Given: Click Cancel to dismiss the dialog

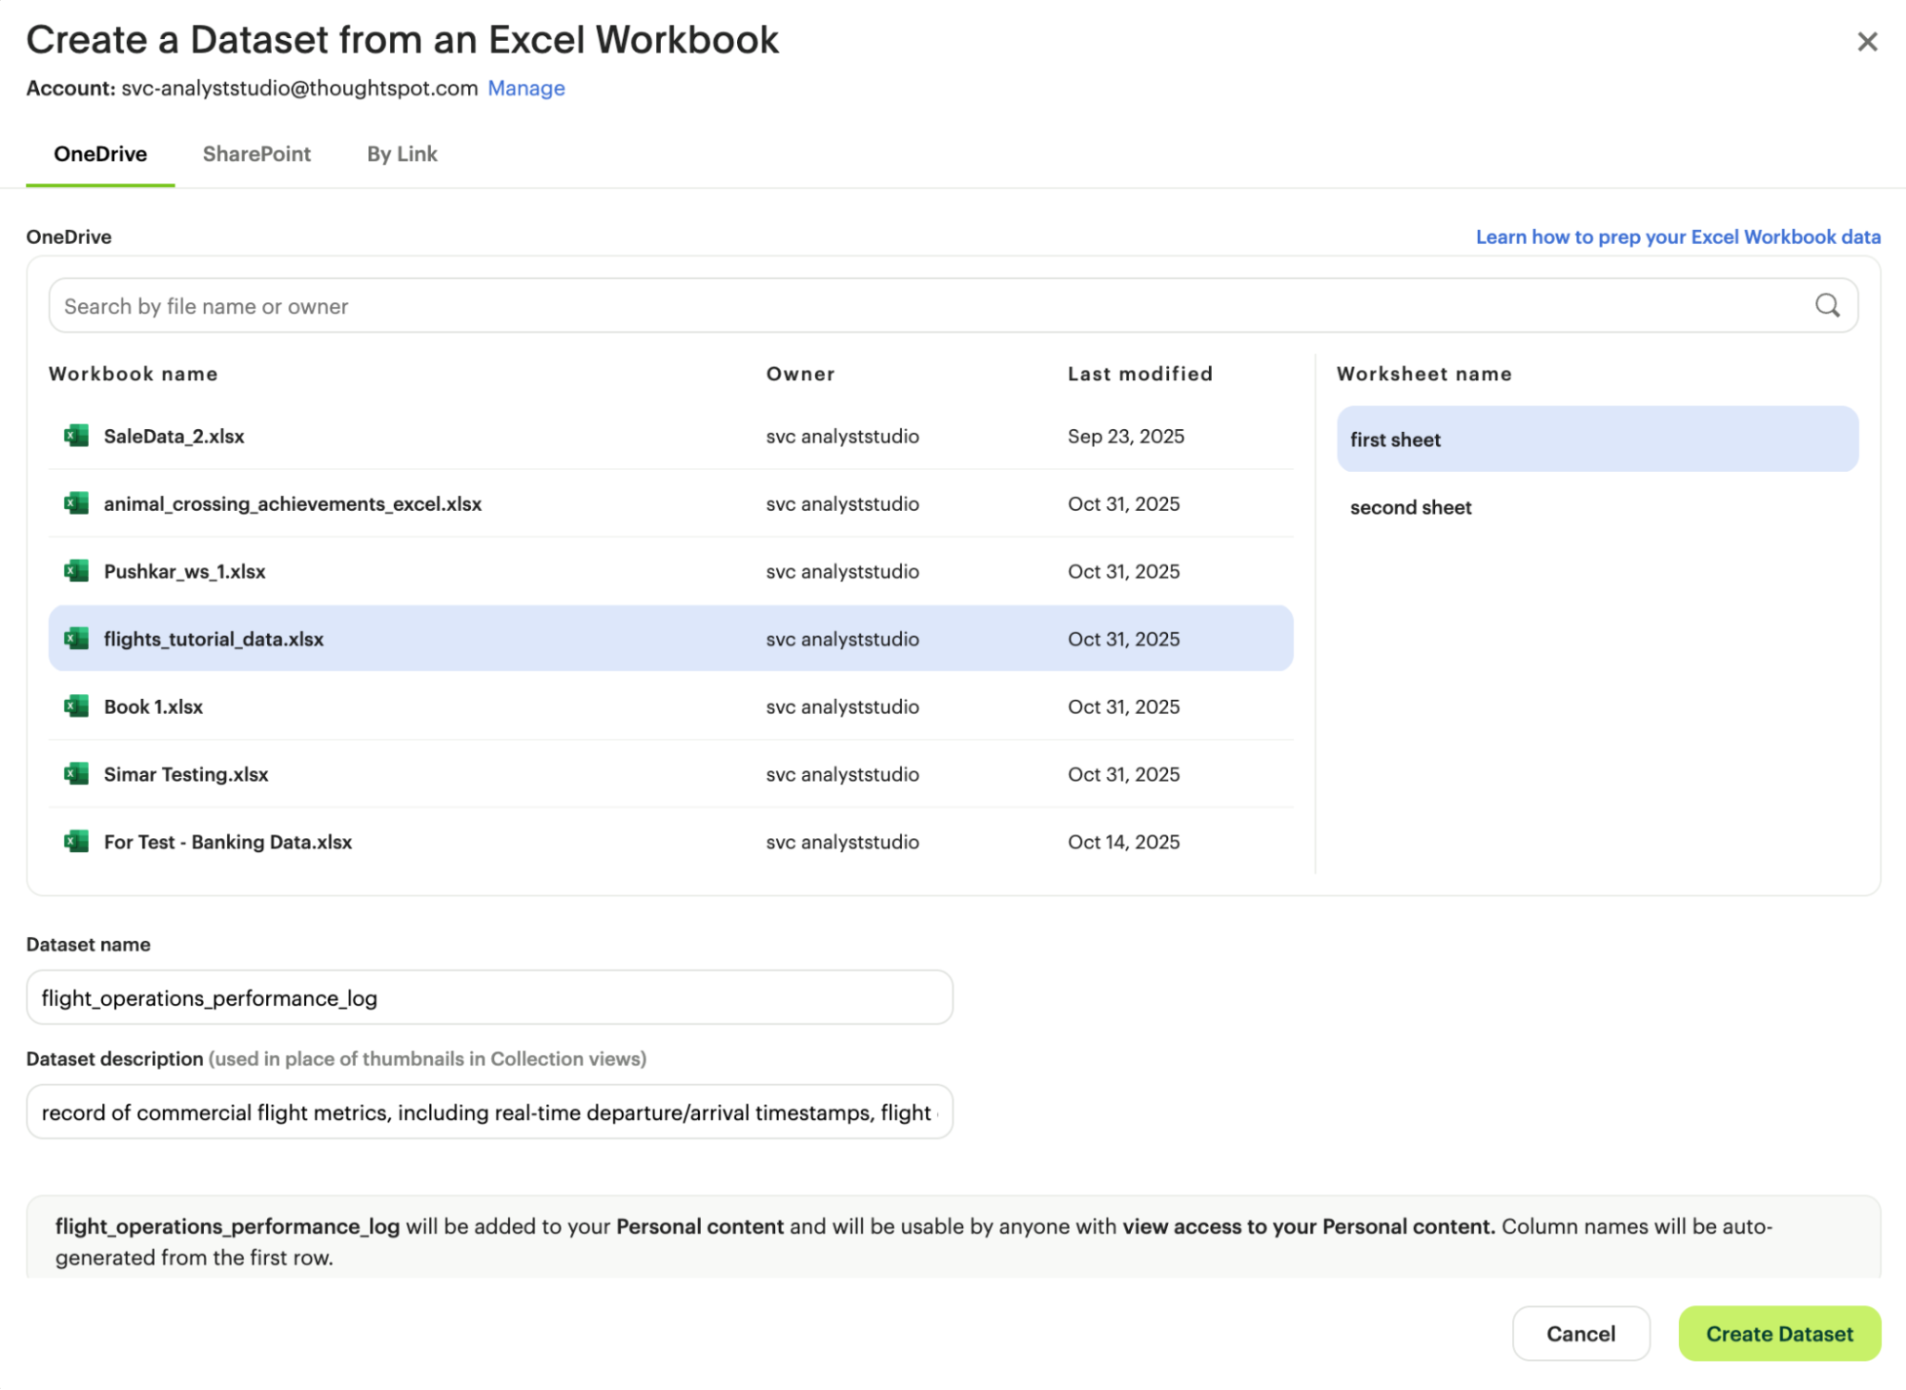Looking at the screenshot, I should (1581, 1334).
